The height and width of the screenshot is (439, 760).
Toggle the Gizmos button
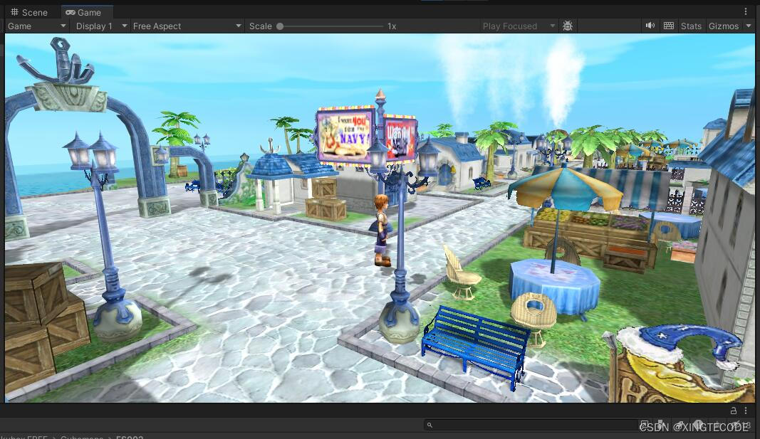[x=723, y=26]
